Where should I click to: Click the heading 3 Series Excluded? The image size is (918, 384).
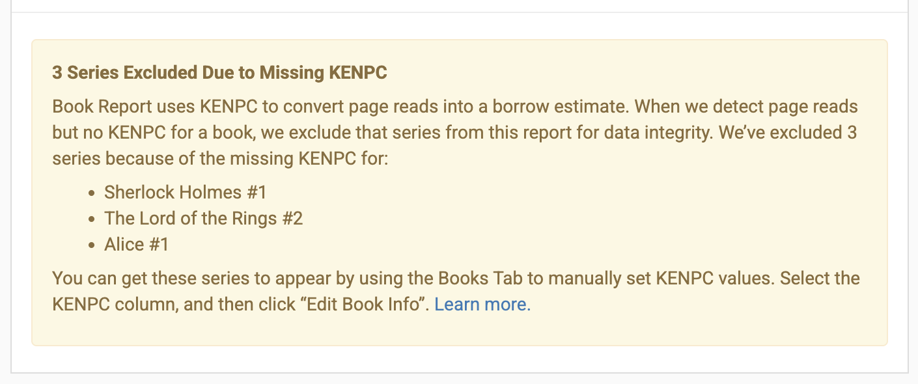click(219, 72)
